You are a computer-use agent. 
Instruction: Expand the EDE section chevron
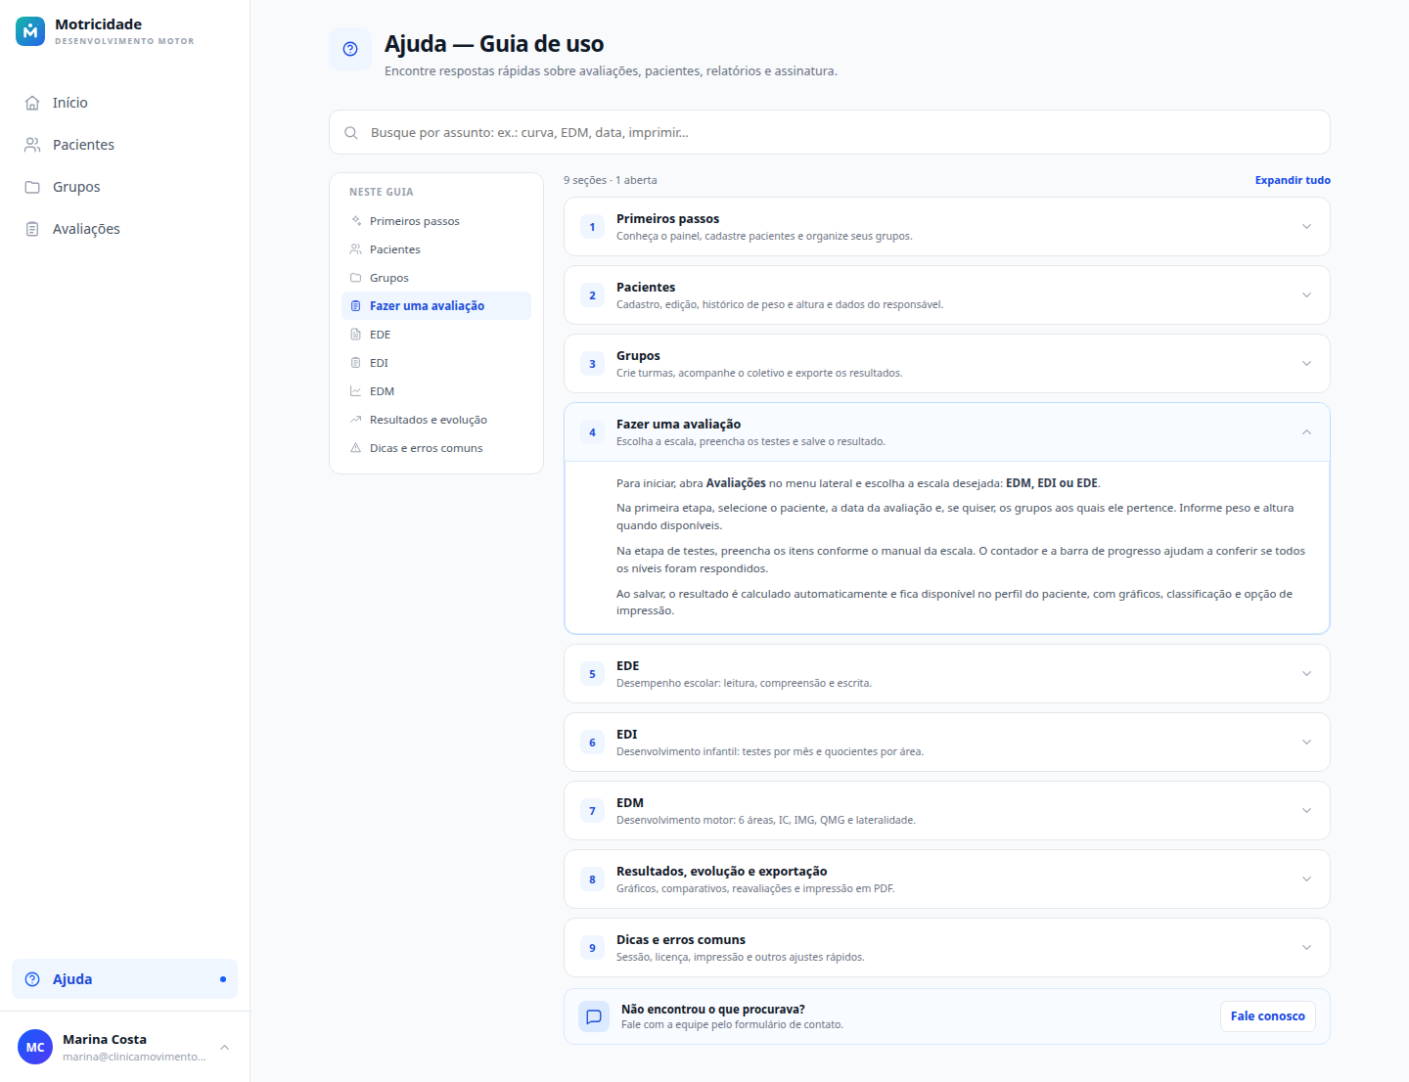1306,674
